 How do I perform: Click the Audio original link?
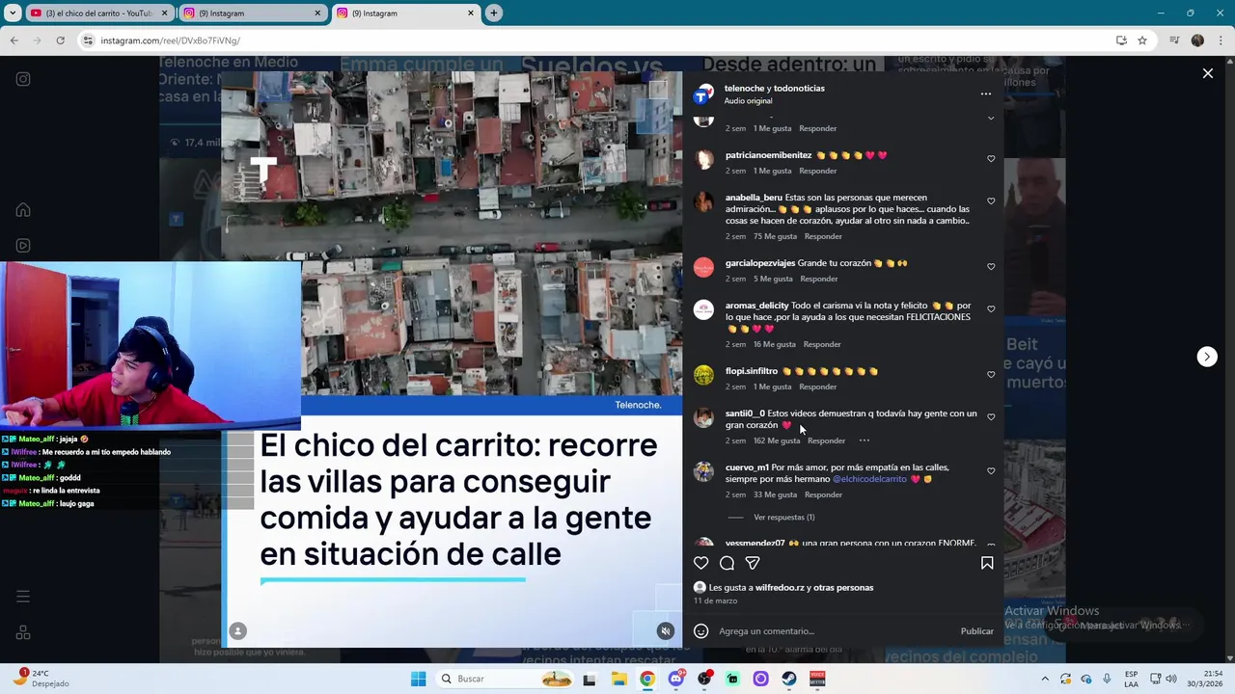748,100
